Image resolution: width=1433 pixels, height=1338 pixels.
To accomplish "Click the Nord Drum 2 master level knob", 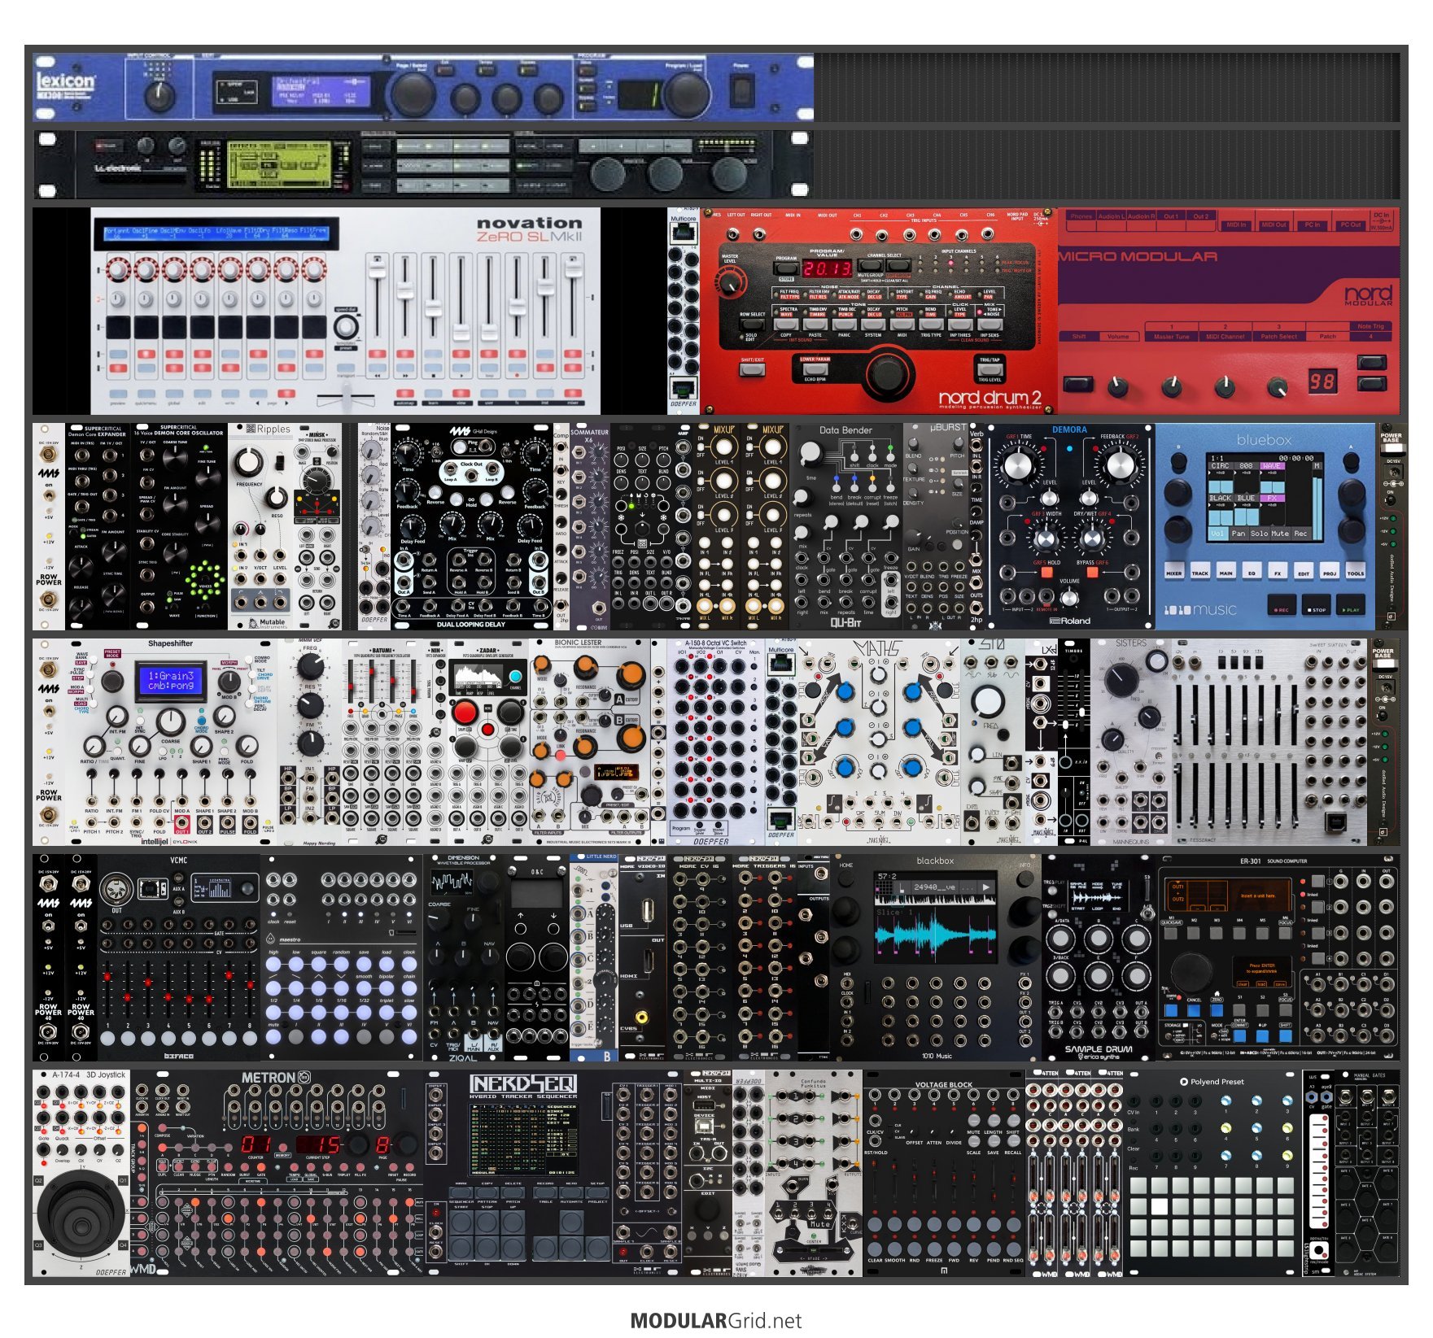I will click(729, 282).
